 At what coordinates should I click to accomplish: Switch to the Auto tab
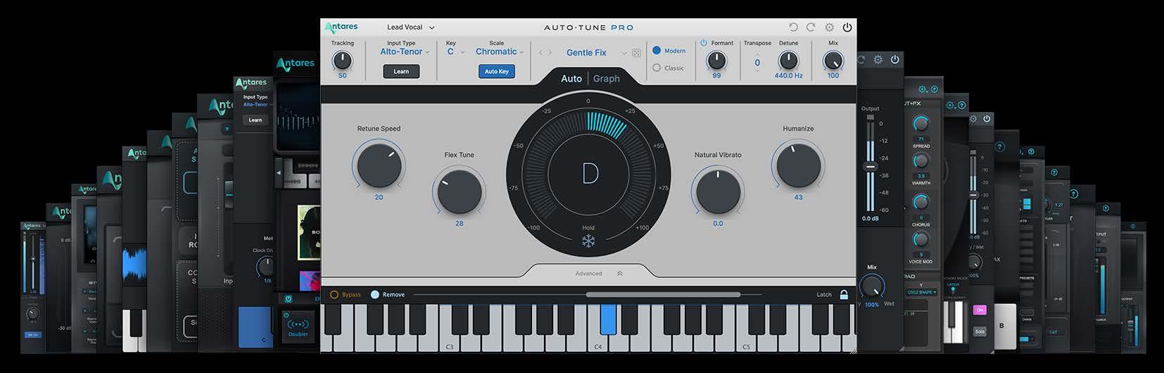[x=571, y=79]
